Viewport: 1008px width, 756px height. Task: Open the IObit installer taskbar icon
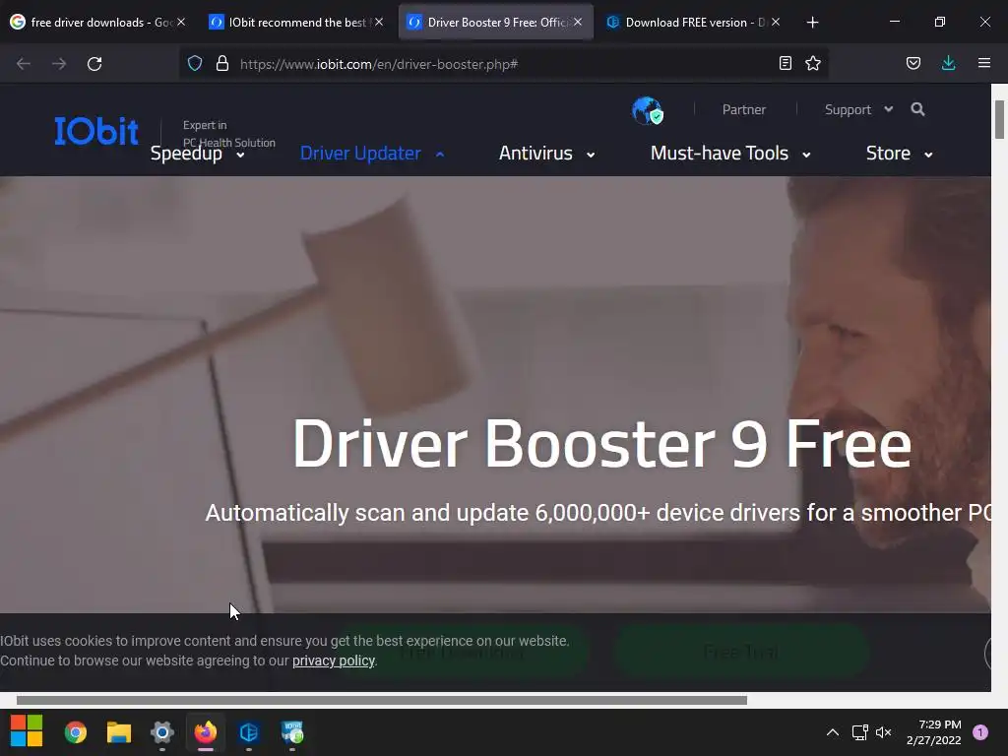coord(292,732)
